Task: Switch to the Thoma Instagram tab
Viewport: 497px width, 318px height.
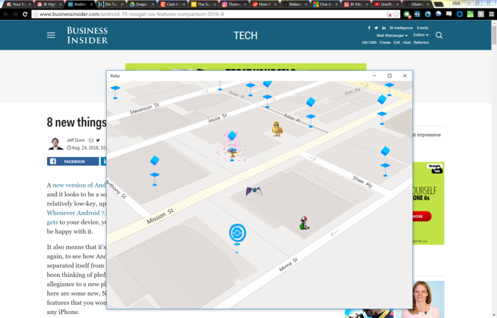Action: tap(234, 5)
